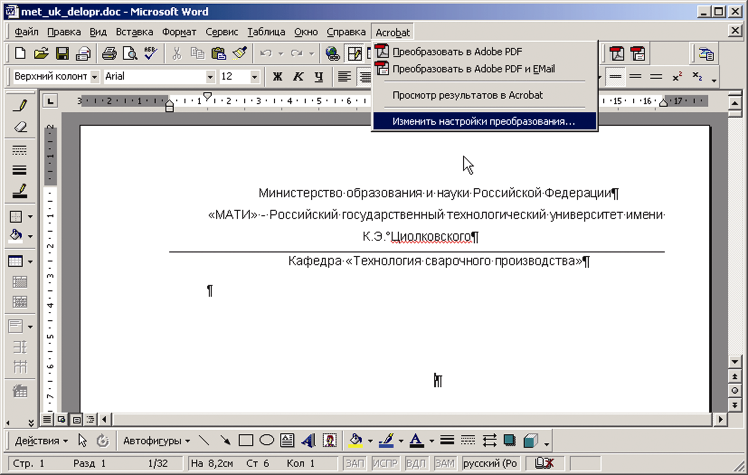This screenshot has height=475, width=748.
Task: Open the Действия drawing menu
Action: tap(41, 441)
